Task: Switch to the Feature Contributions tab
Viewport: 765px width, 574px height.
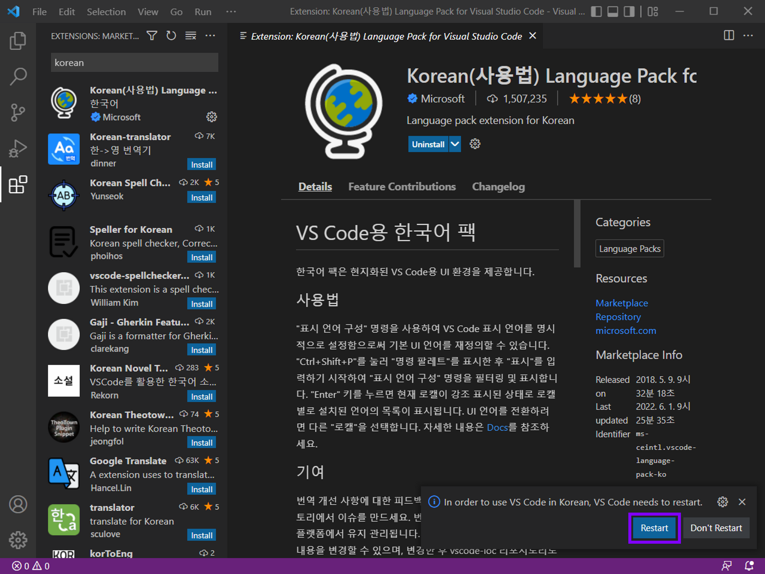Action: click(x=402, y=187)
